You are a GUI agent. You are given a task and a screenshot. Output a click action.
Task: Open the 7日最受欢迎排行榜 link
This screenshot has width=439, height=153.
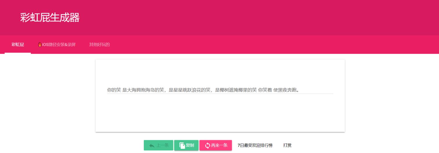pyautogui.click(x=255, y=145)
